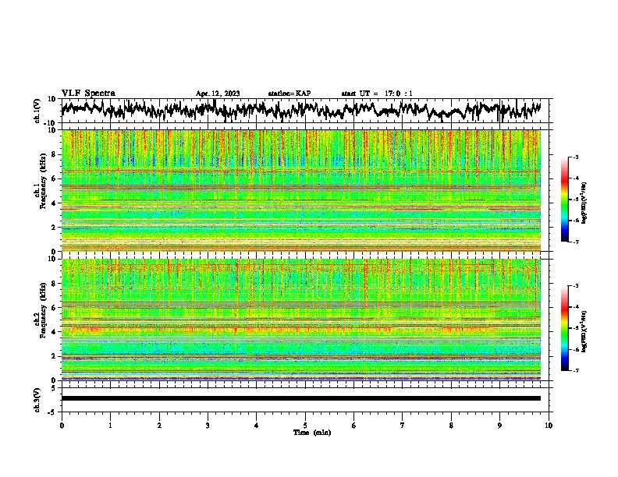Click the time axis tick label 7
The height and width of the screenshot is (477, 618).
click(x=403, y=426)
